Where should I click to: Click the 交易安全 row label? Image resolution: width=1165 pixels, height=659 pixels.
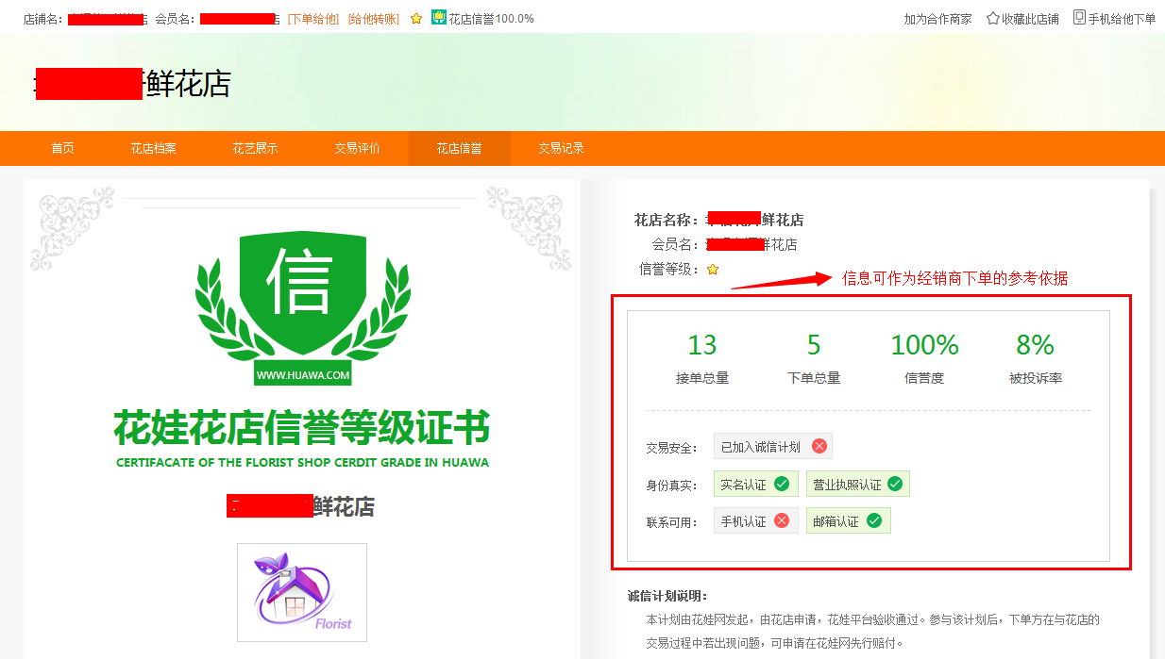click(x=671, y=448)
